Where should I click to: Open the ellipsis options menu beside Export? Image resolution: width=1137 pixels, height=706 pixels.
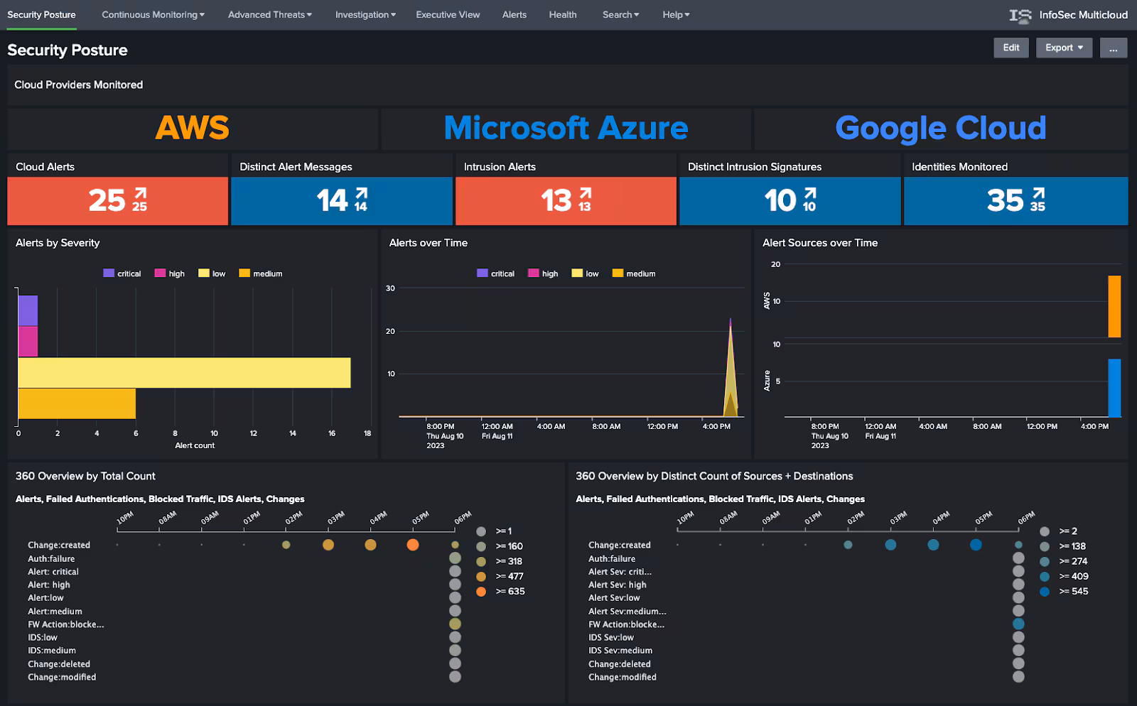click(1113, 48)
